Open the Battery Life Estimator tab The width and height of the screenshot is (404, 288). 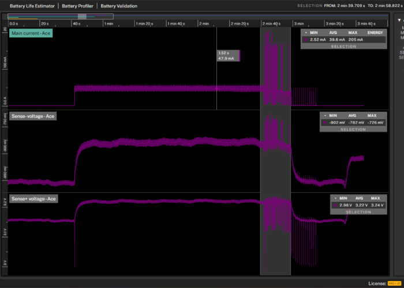pos(33,6)
